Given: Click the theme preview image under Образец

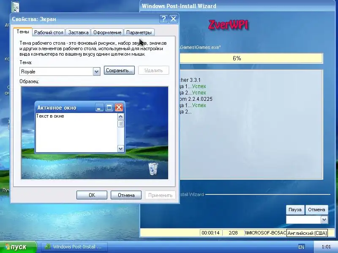Looking at the screenshot, I should [x=95, y=133].
